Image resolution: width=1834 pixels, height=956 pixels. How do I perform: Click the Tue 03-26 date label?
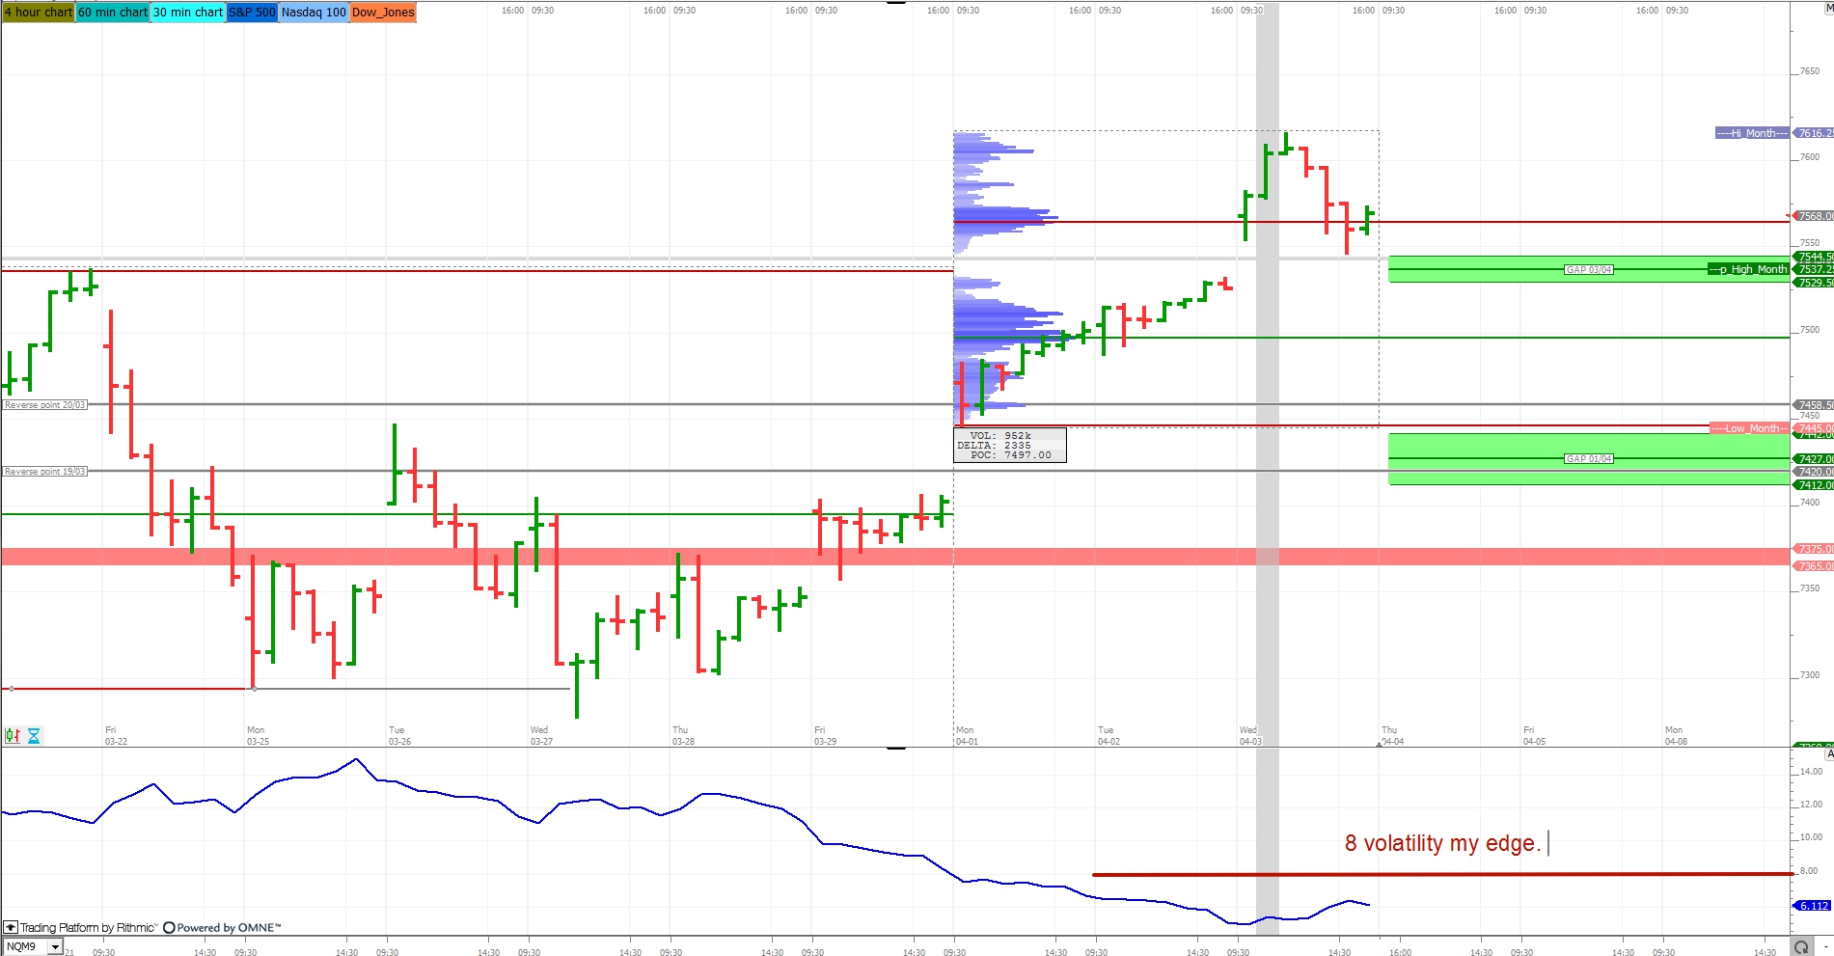point(399,736)
